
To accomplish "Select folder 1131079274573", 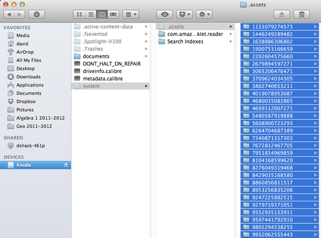I will 280,27.
